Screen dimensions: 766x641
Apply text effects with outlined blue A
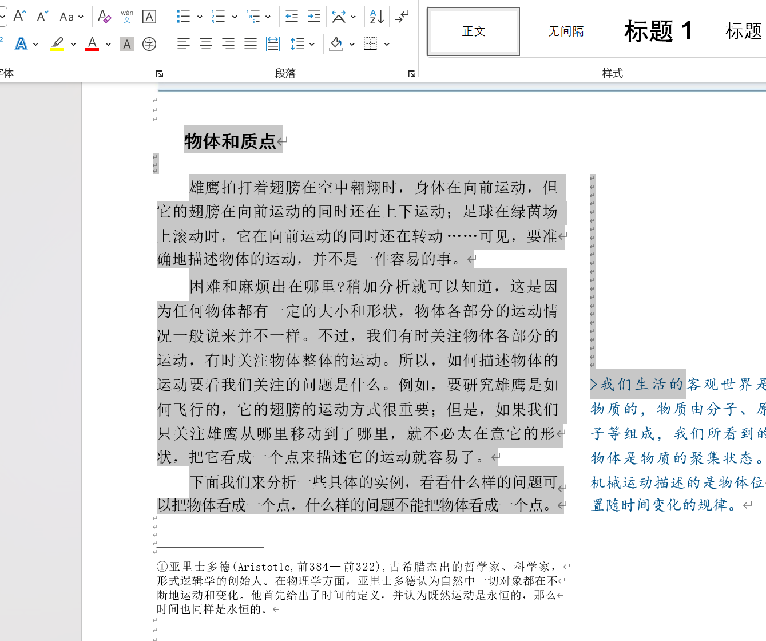pyautogui.click(x=21, y=44)
